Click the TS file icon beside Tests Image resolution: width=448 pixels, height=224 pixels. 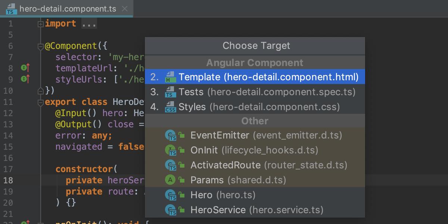[170, 92]
